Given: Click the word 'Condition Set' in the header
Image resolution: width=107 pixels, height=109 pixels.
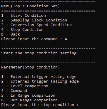Looking at the screenshot, I should 42,6.
